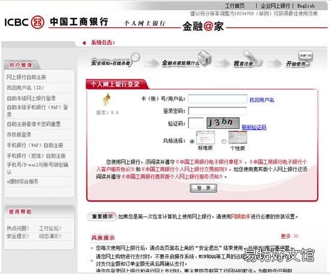Switch to English version
The width and height of the screenshot is (331, 274).
306,6
